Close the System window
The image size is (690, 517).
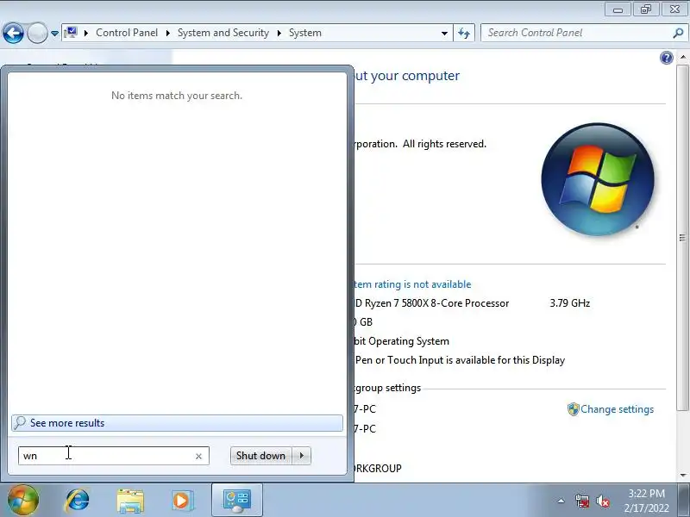(x=674, y=9)
